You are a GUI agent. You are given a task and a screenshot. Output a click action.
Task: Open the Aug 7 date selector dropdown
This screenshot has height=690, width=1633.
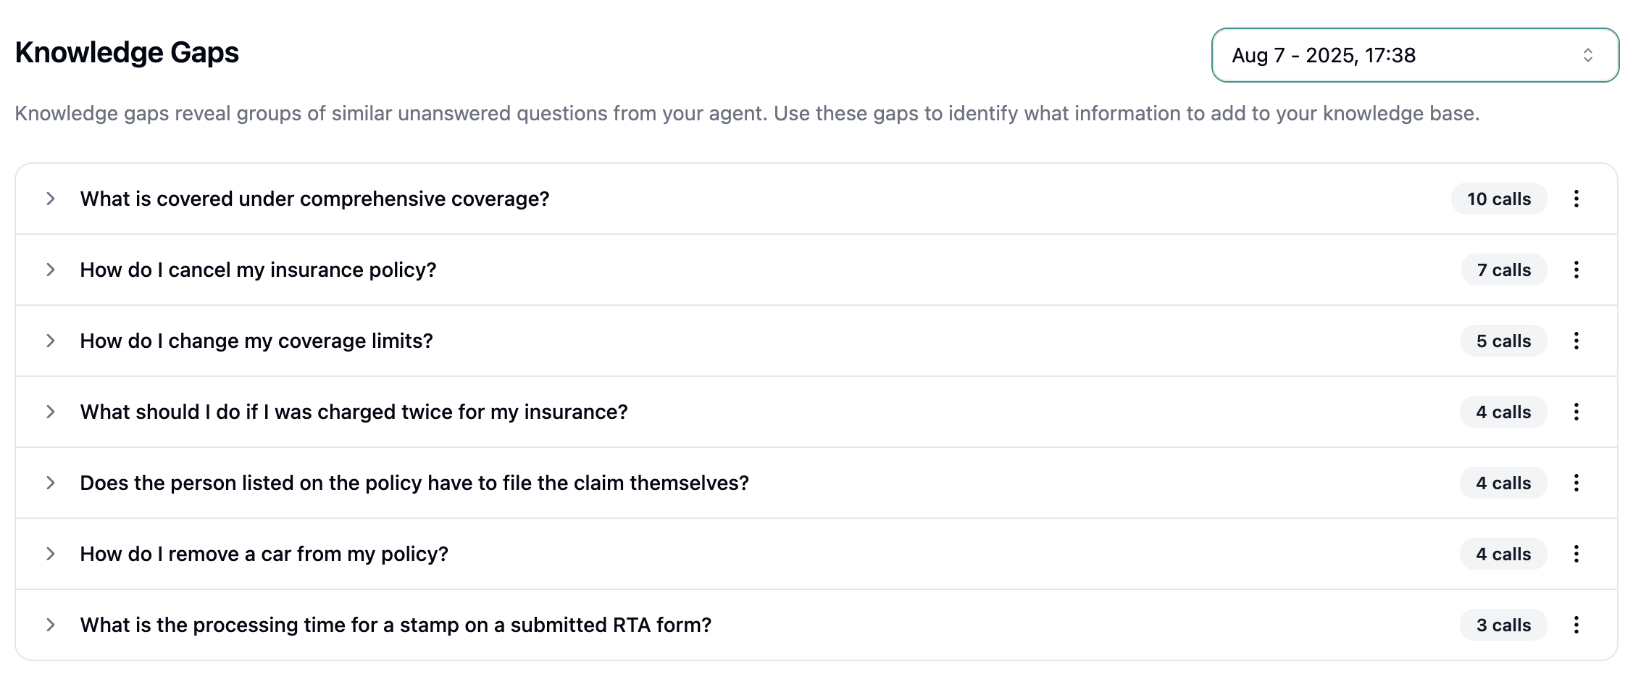[x=1414, y=55]
